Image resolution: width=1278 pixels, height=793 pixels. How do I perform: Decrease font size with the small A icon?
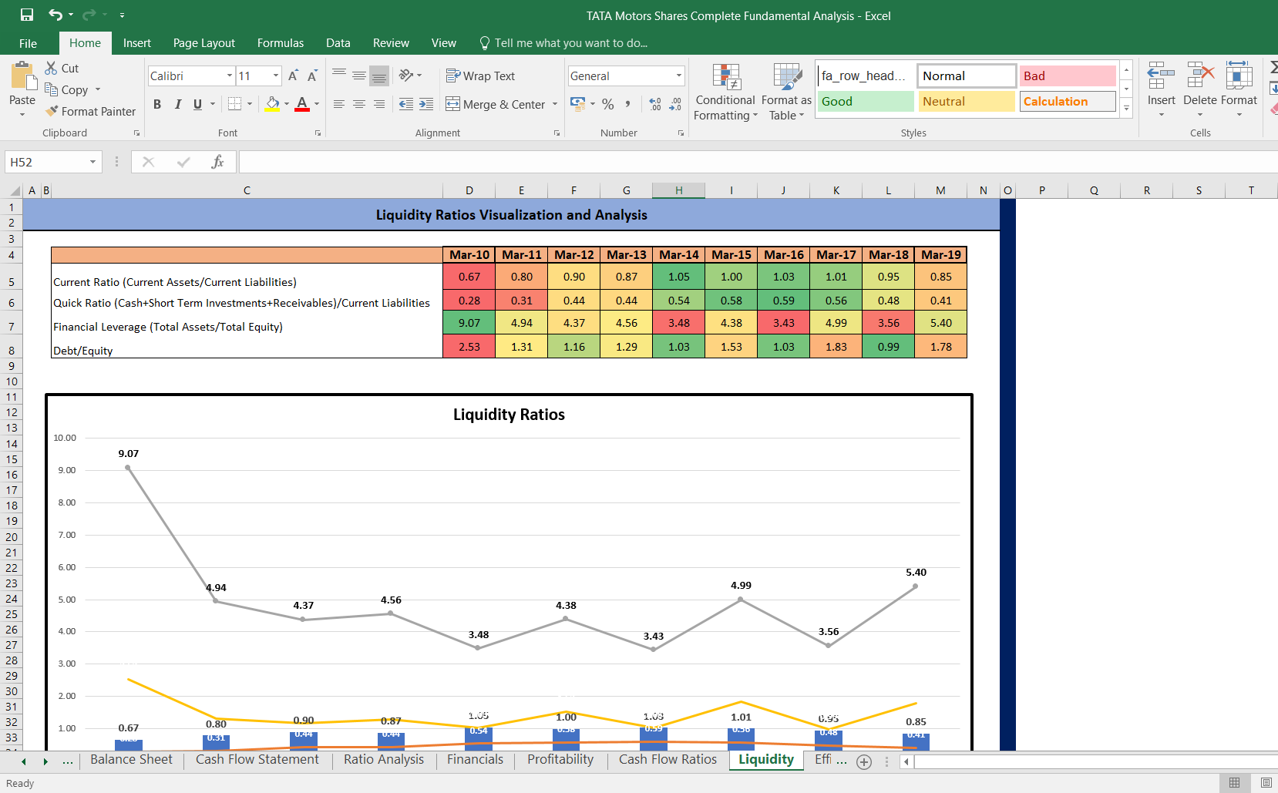pyautogui.click(x=312, y=76)
